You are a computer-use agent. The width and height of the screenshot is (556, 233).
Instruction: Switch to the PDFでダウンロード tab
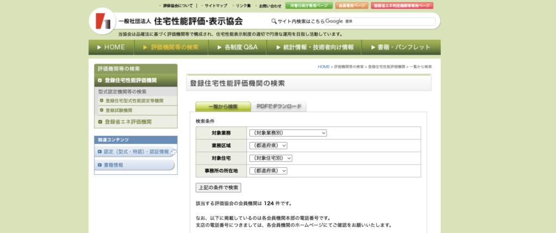279,106
